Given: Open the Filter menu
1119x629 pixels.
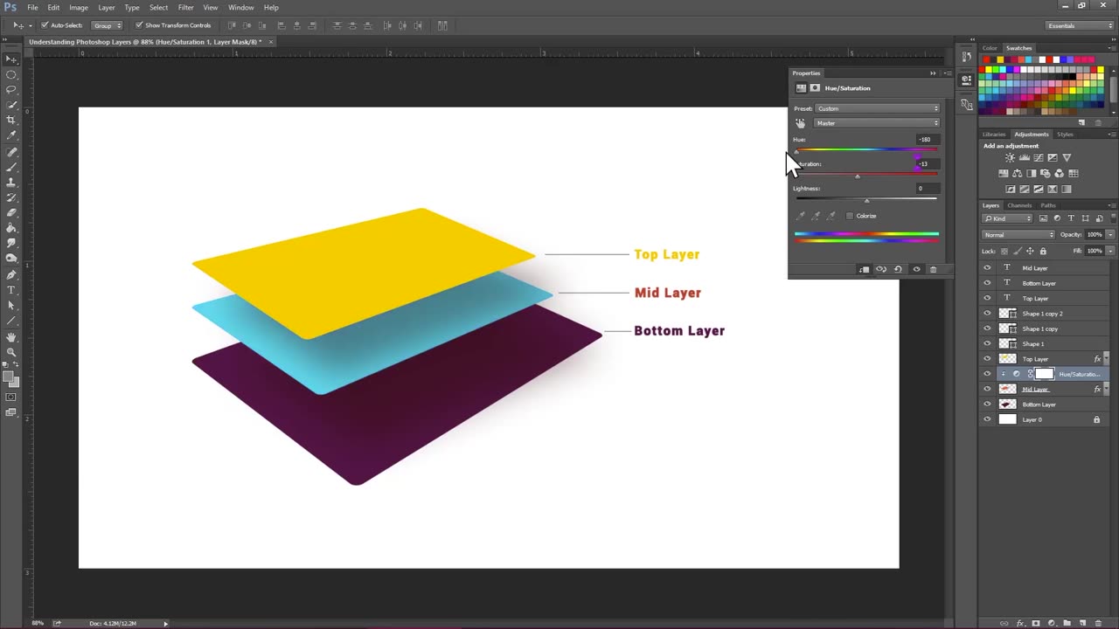Looking at the screenshot, I should click(186, 7).
